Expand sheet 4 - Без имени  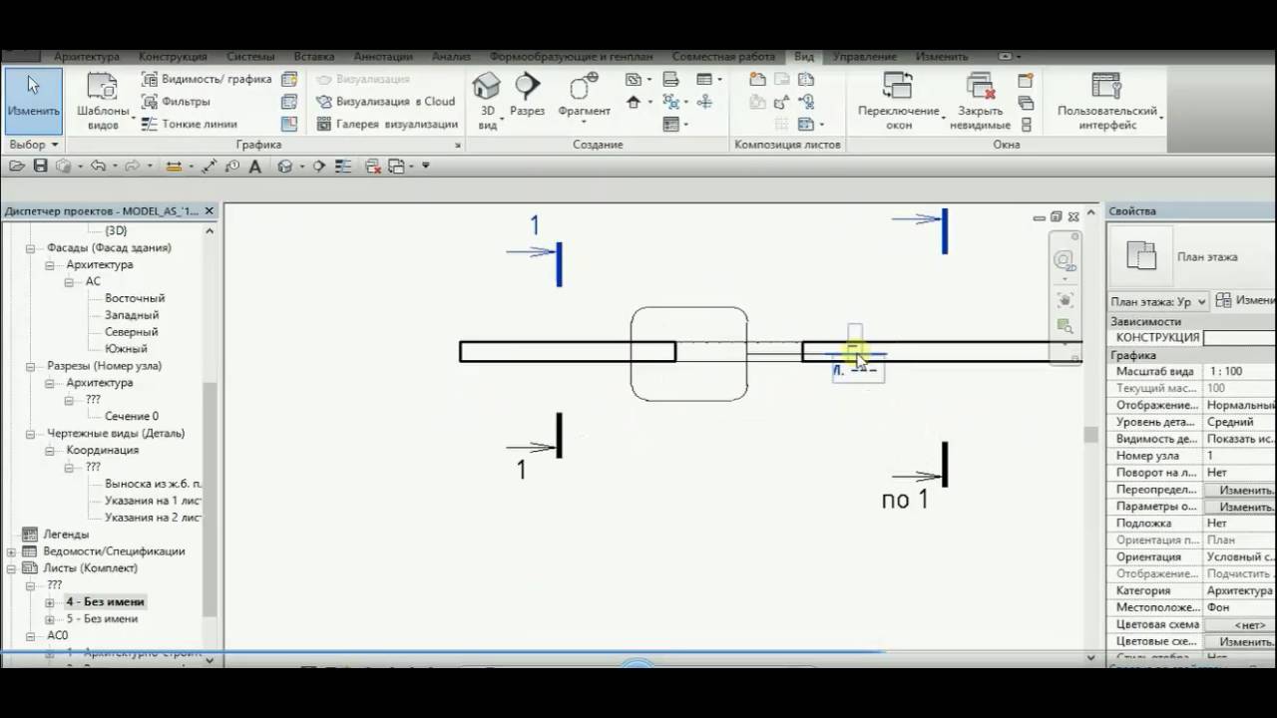pos(49,602)
